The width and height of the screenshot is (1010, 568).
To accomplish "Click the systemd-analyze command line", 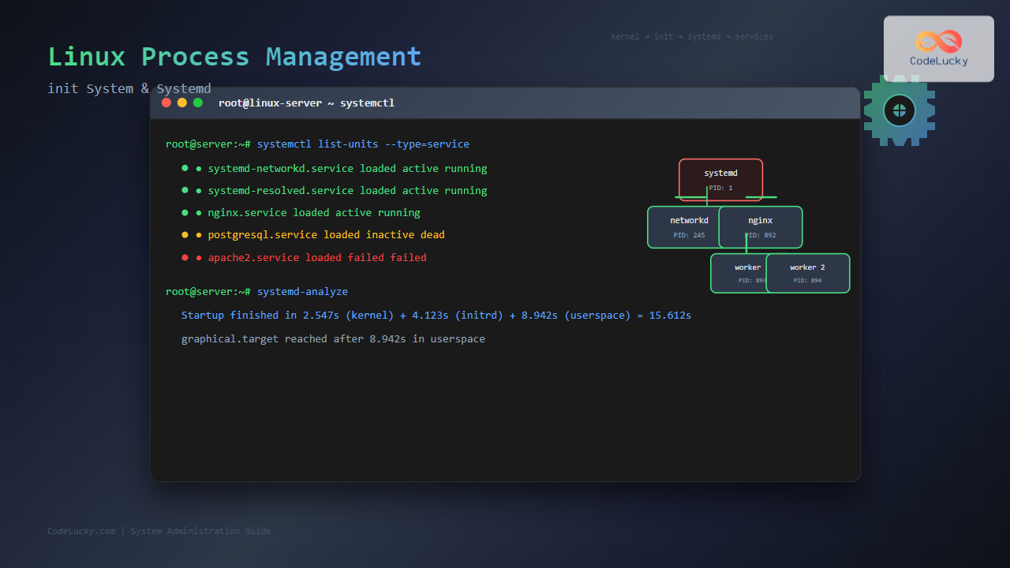I will (302, 291).
